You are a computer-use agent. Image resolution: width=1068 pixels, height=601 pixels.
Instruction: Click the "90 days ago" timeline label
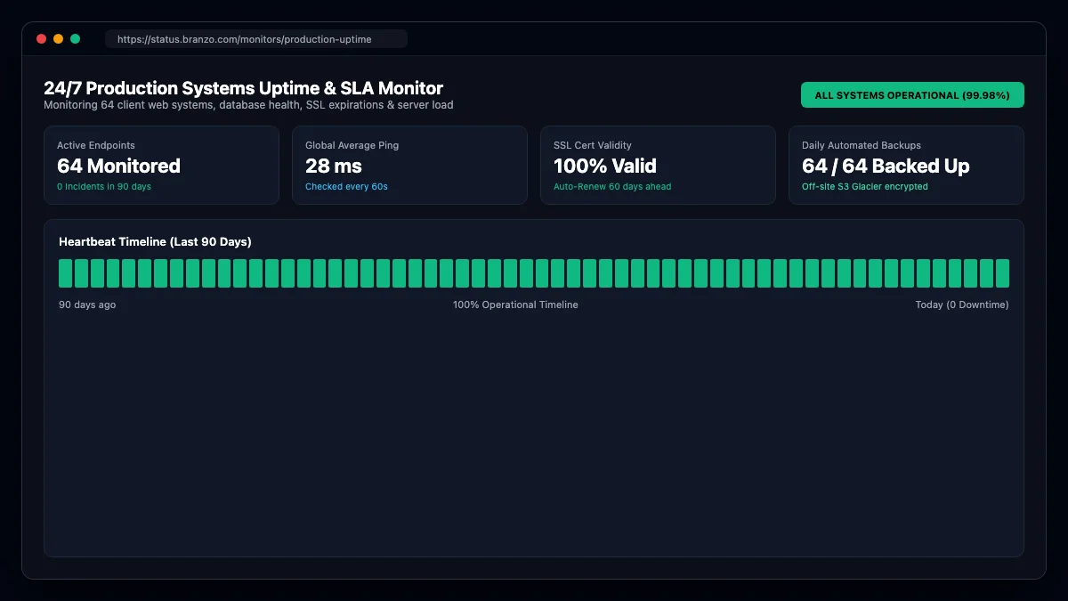tap(87, 305)
